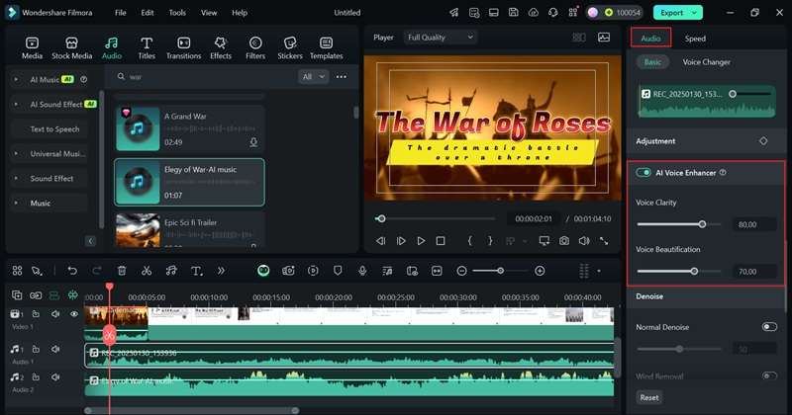The height and width of the screenshot is (415, 792).
Task: Switch to the Titles tab
Action: 147,48
